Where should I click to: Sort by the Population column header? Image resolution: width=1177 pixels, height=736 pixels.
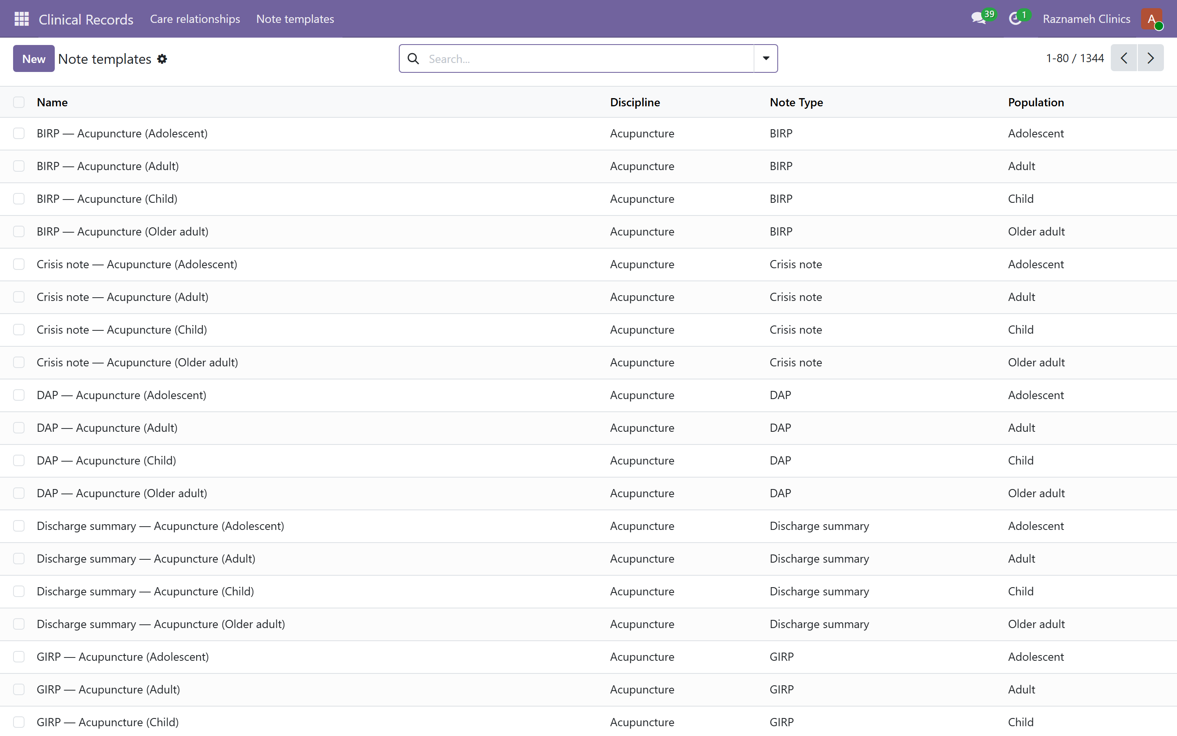pyautogui.click(x=1036, y=102)
